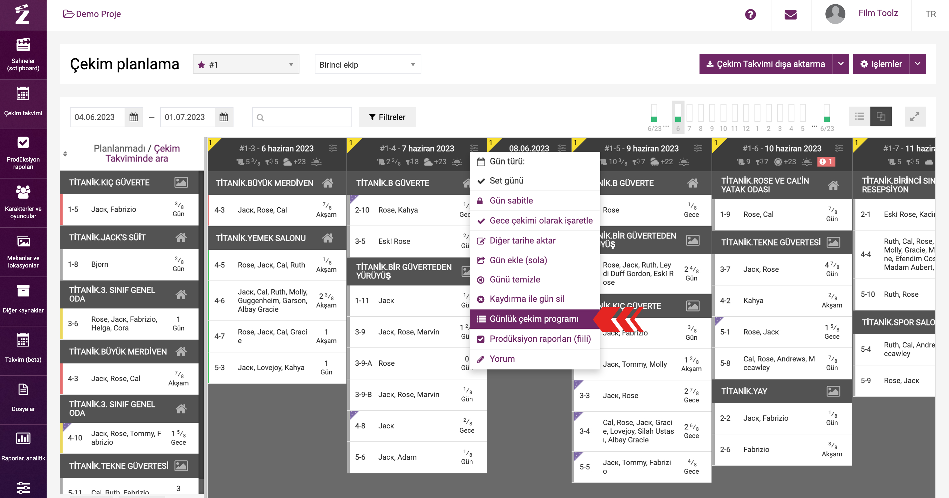Viewport: 949px width, 498px height.
Task: Click the user avatar picture
Action: pos(835,14)
